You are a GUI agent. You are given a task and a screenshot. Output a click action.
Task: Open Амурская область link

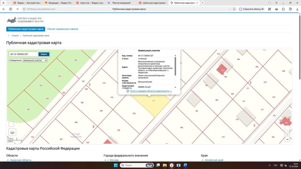click(21, 160)
